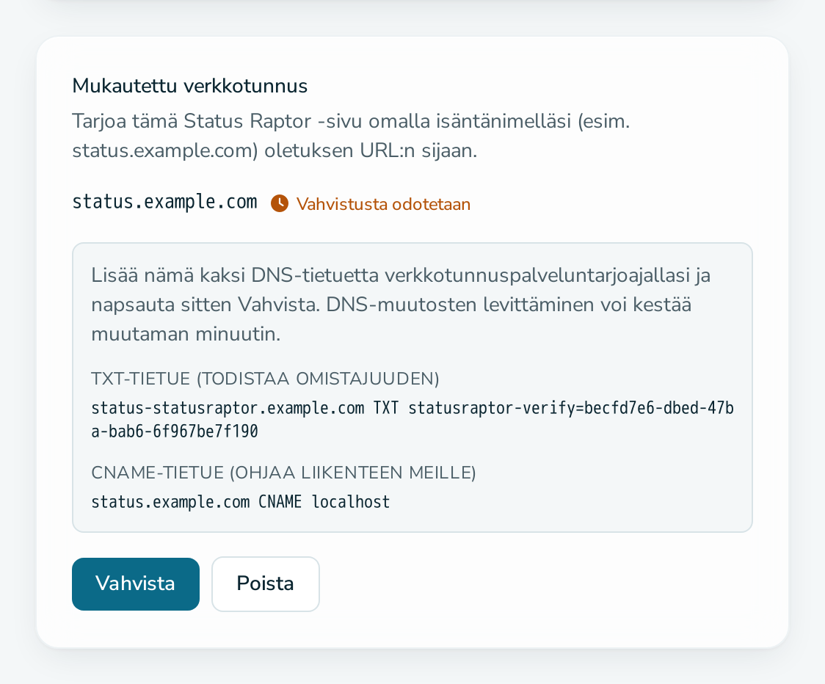Select the 'Vahvistusta odotetaan' status text
Screen dimensions: 825x684
[383, 204]
